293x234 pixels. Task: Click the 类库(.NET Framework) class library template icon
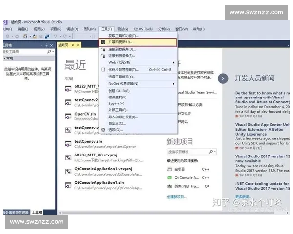pos(169,186)
